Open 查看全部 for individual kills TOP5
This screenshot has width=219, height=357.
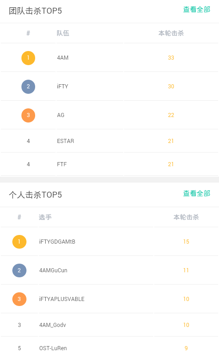point(197,194)
